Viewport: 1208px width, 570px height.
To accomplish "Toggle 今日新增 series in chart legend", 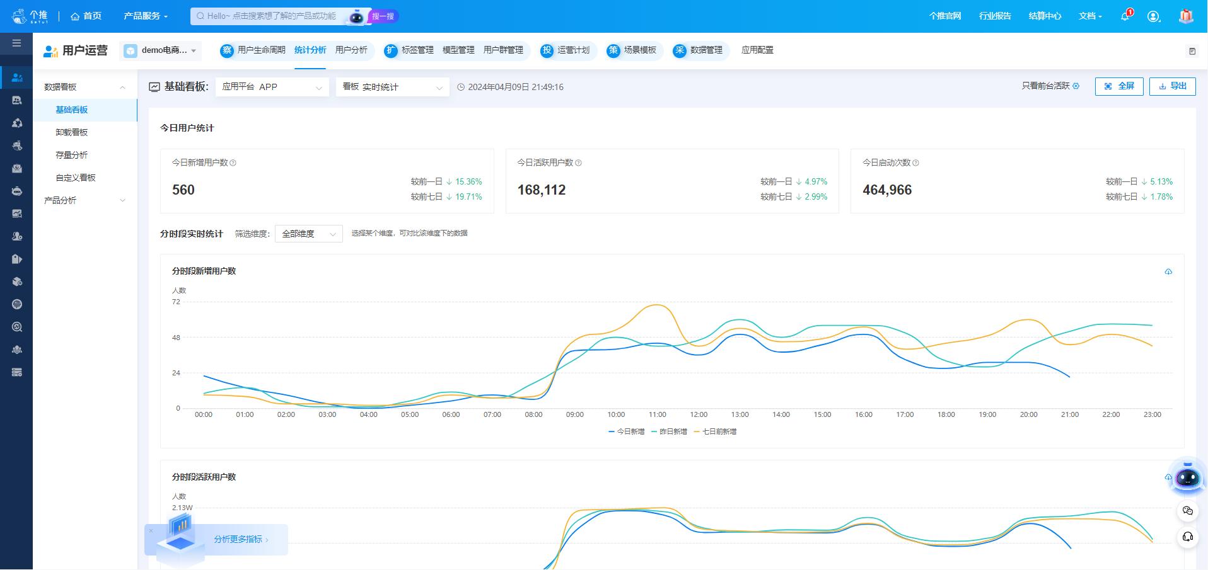I will [627, 432].
